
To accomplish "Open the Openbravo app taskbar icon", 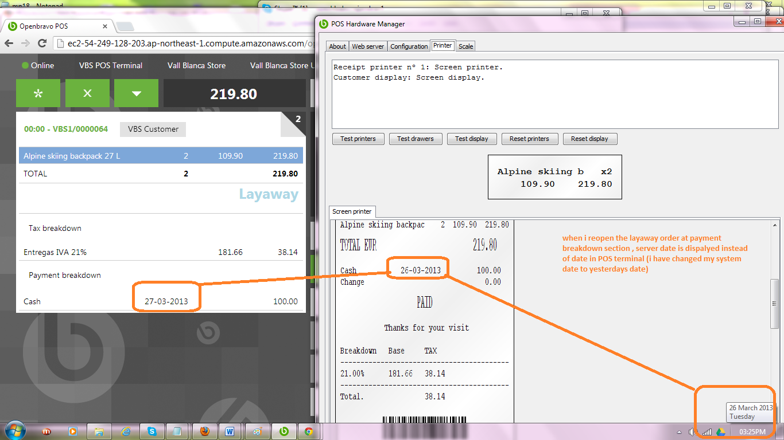I will tap(284, 431).
